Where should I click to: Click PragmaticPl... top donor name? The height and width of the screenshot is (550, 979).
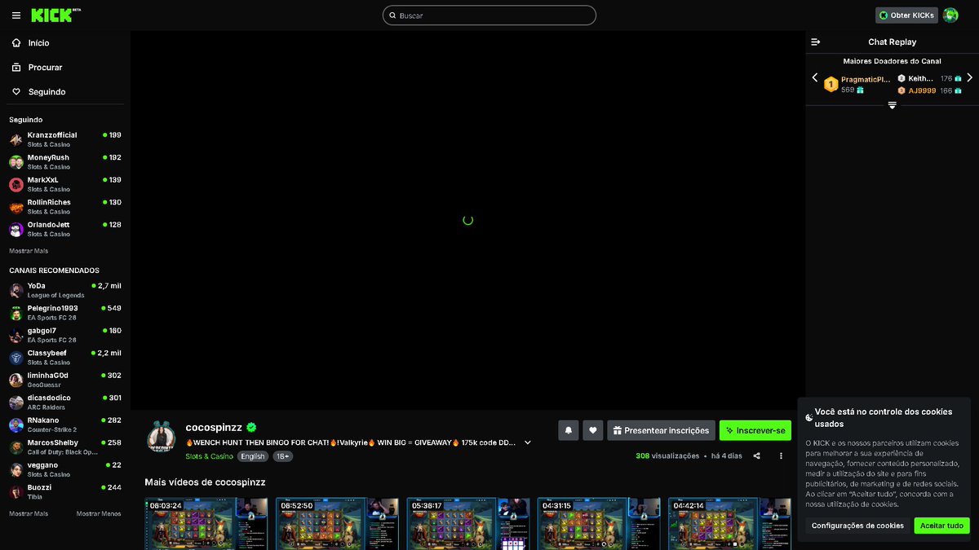click(x=866, y=79)
